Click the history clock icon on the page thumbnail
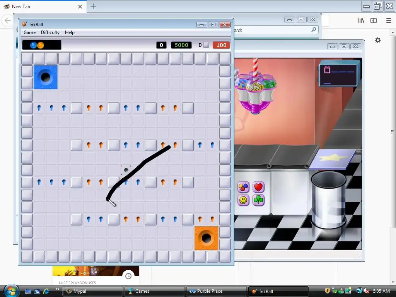The width and height of the screenshot is (396, 297). (x=128, y=276)
